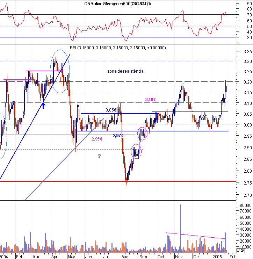Screen dimensions: 253x259
Task: Click the 2.70 price axis label
Action: coord(247,195)
